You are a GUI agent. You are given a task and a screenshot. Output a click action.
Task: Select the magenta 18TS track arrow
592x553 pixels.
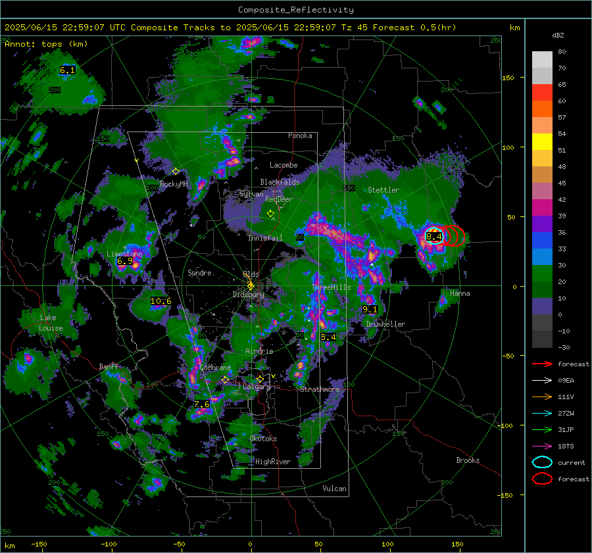click(x=542, y=446)
